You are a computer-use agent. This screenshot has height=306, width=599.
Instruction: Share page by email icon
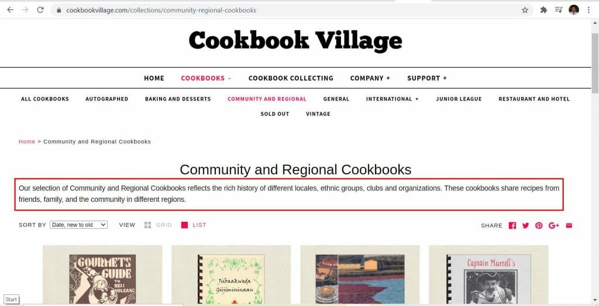point(569,225)
